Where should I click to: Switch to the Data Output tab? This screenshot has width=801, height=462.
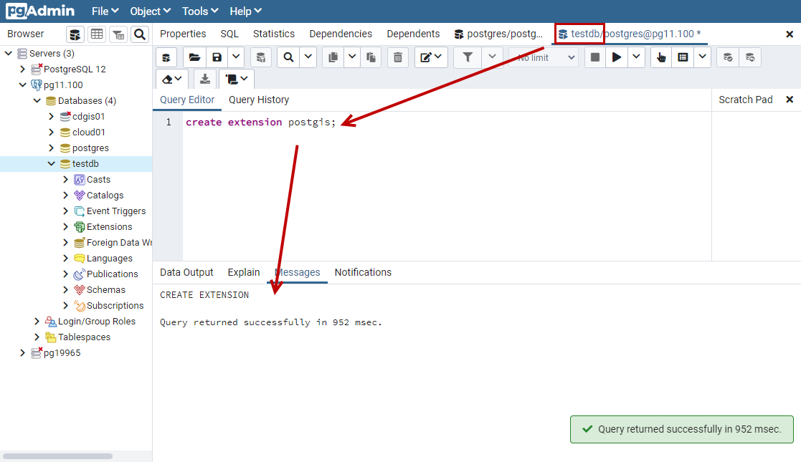[186, 272]
